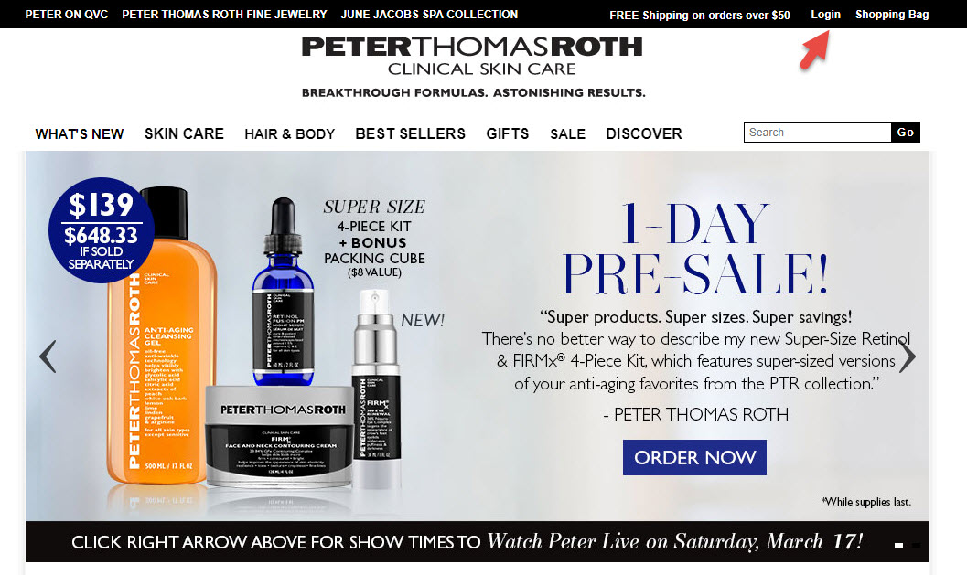967x575 pixels.
Task: Click the Order Now button
Action: pos(694,457)
